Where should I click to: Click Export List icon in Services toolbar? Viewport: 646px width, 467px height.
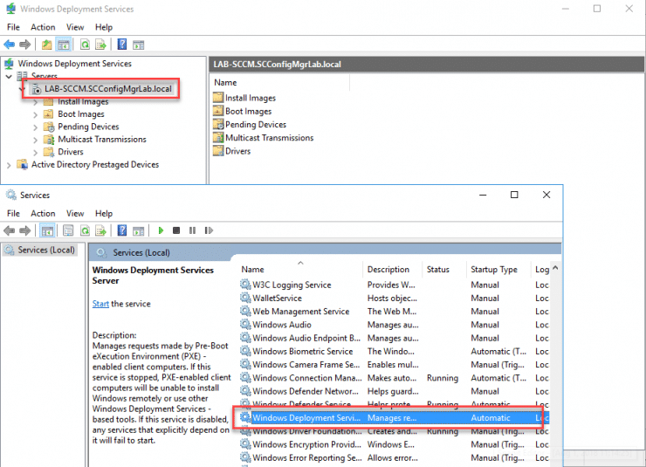pyautogui.click(x=100, y=230)
